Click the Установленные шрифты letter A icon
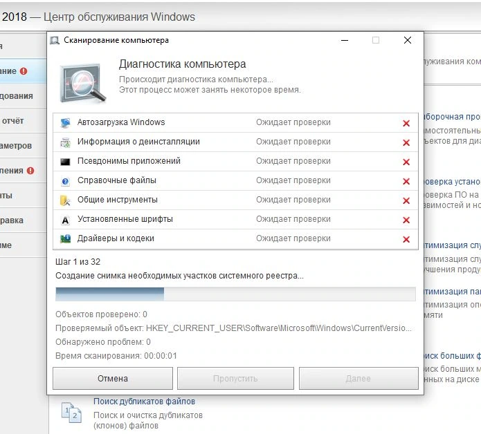Image resolution: width=481 pixels, height=434 pixels. coord(65,220)
